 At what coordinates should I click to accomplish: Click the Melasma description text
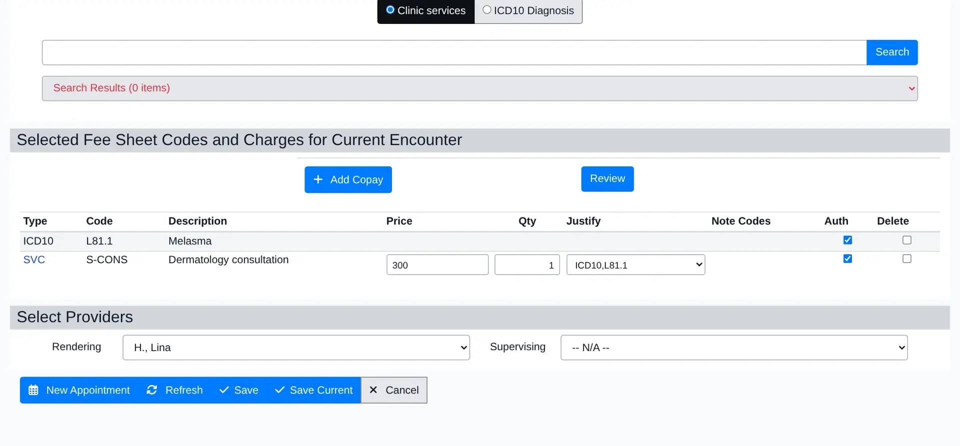point(190,241)
